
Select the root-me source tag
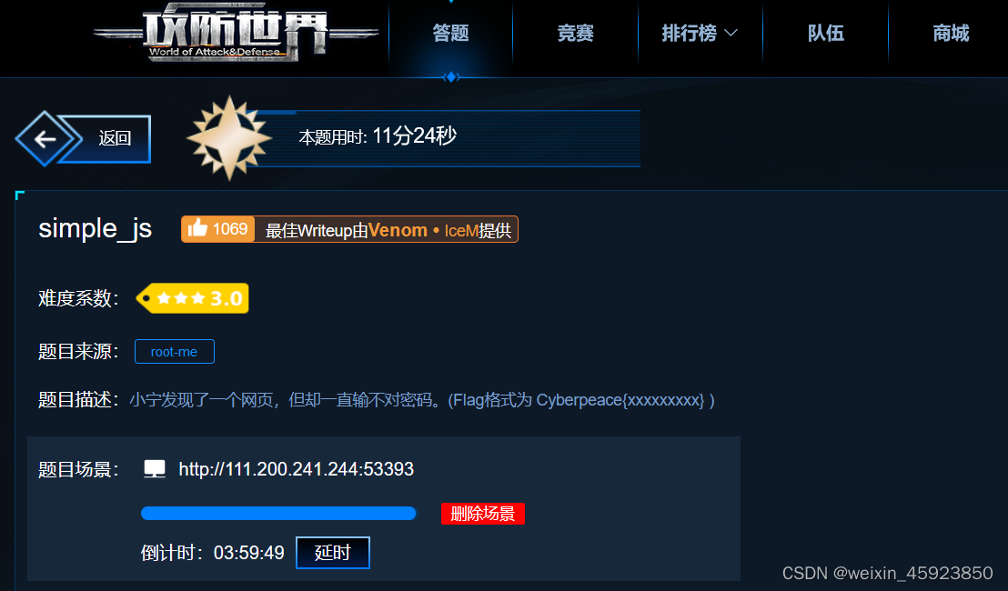tap(174, 351)
